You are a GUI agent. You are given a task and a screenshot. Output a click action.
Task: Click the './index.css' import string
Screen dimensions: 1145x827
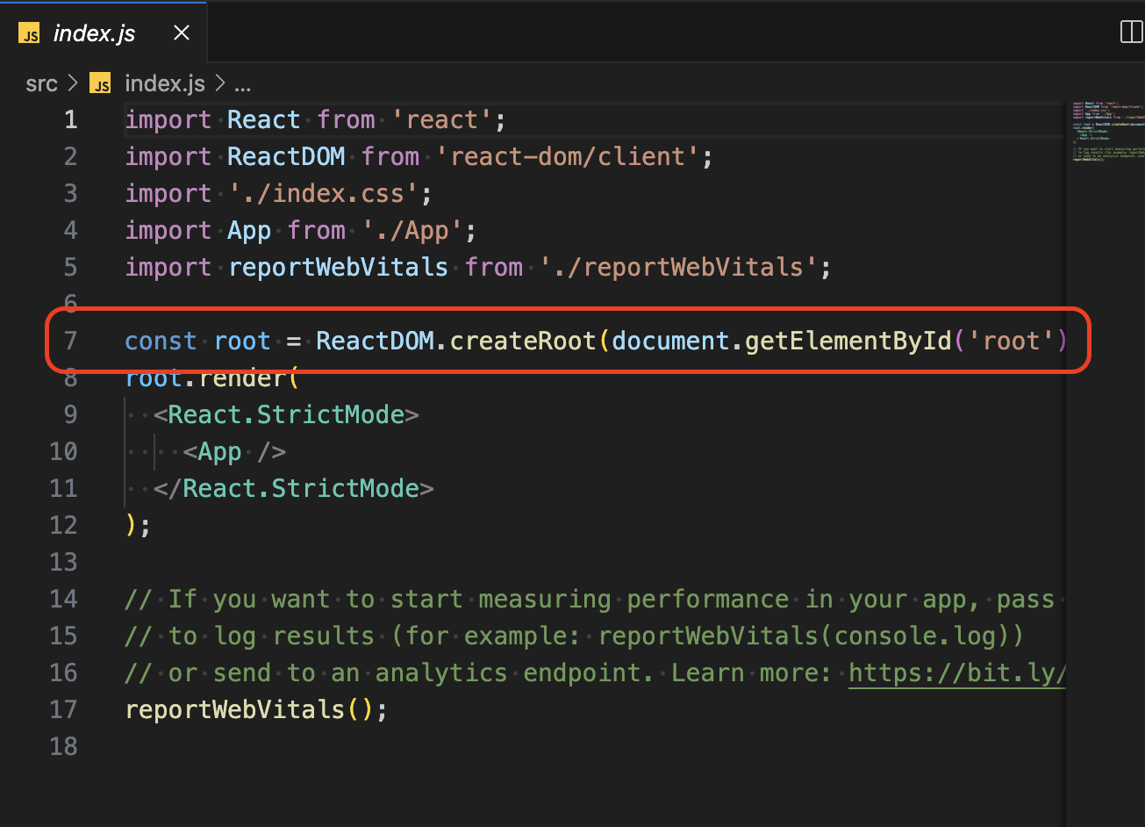(x=323, y=194)
